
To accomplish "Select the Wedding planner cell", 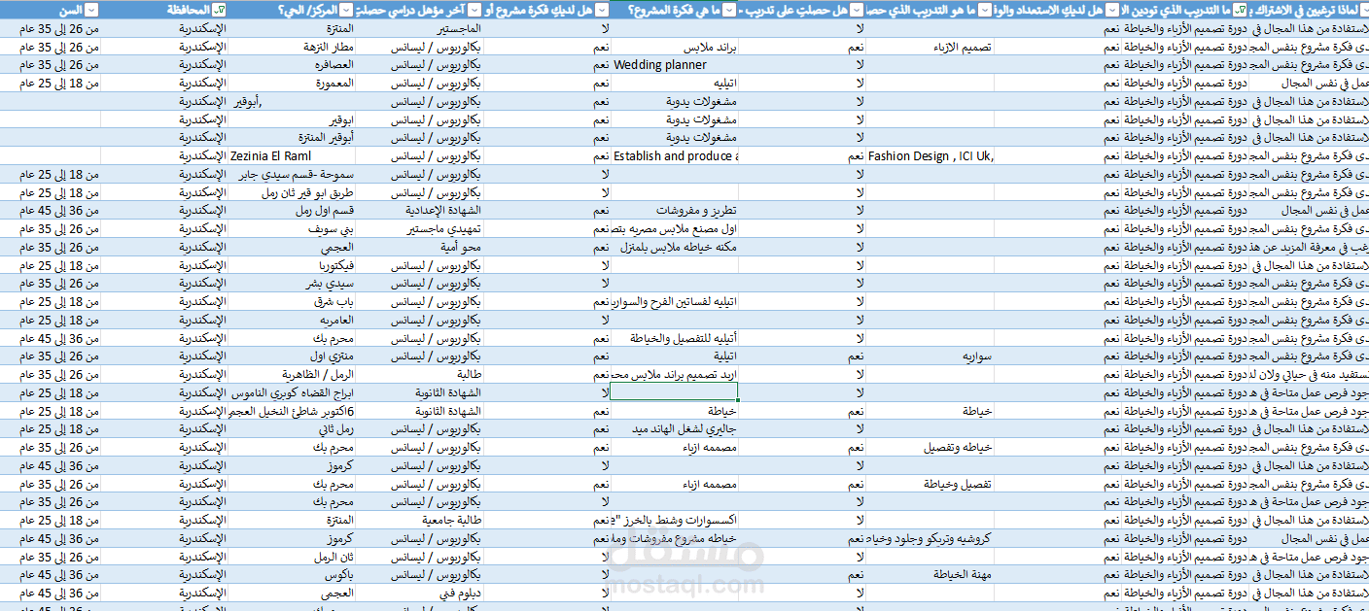I will pyautogui.click(x=675, y=65).
